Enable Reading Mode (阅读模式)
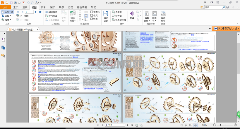Image resolution: width=240 pixels, height=129 pixels. tap(51, 12)
